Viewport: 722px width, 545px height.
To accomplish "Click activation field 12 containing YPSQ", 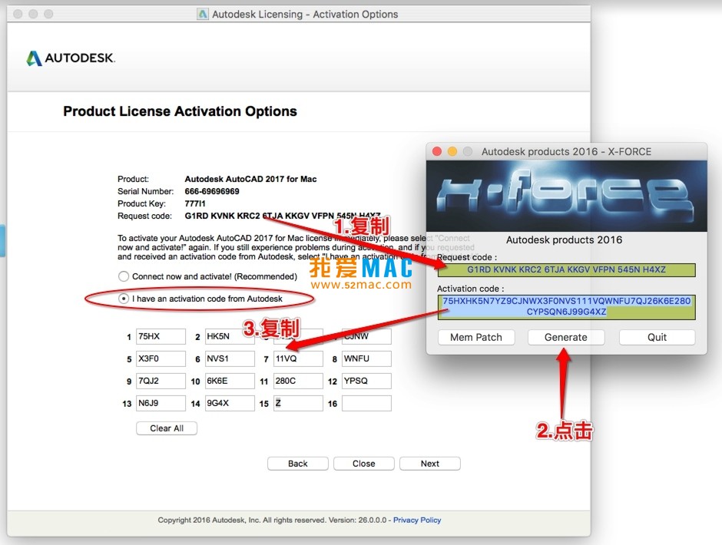I will 366,381.
